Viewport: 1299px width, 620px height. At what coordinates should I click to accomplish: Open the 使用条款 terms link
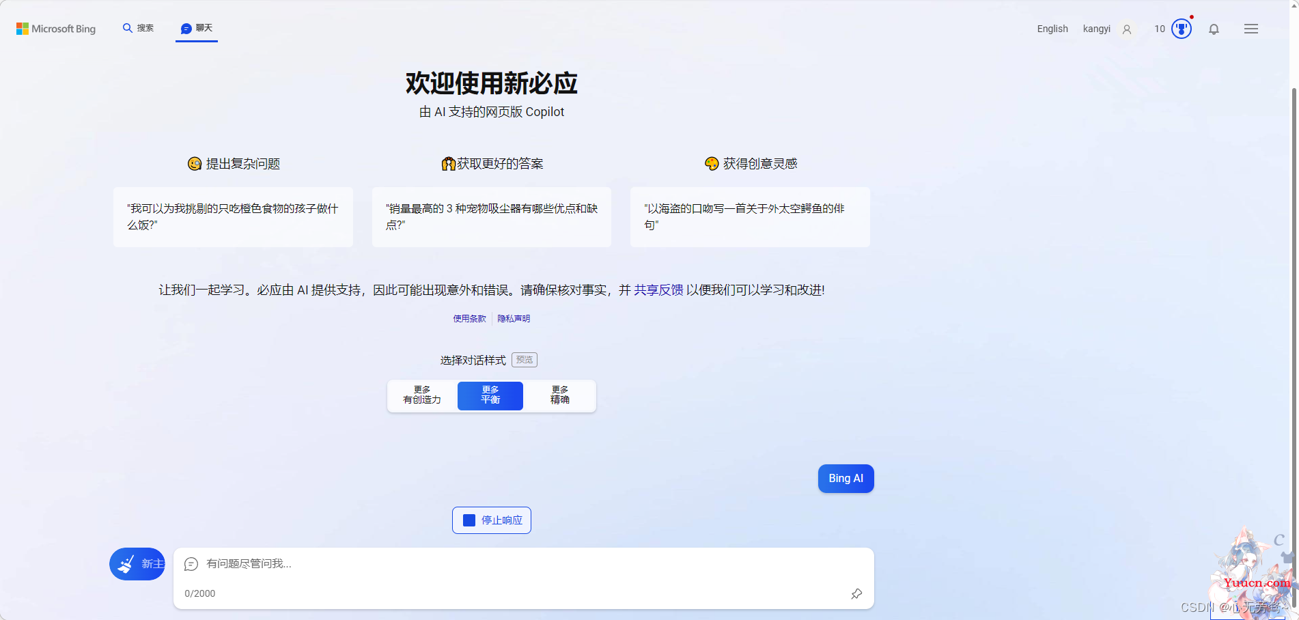point(470,319)
